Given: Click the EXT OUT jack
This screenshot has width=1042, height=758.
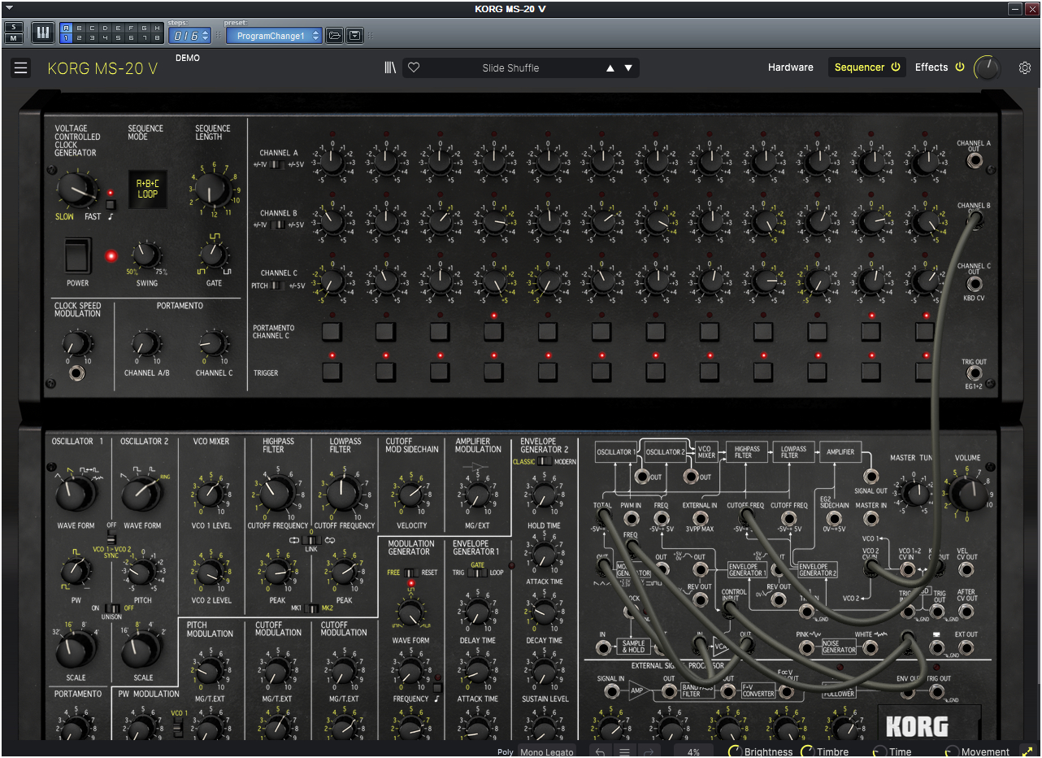Looking at the screenshot, I should 966,647.
